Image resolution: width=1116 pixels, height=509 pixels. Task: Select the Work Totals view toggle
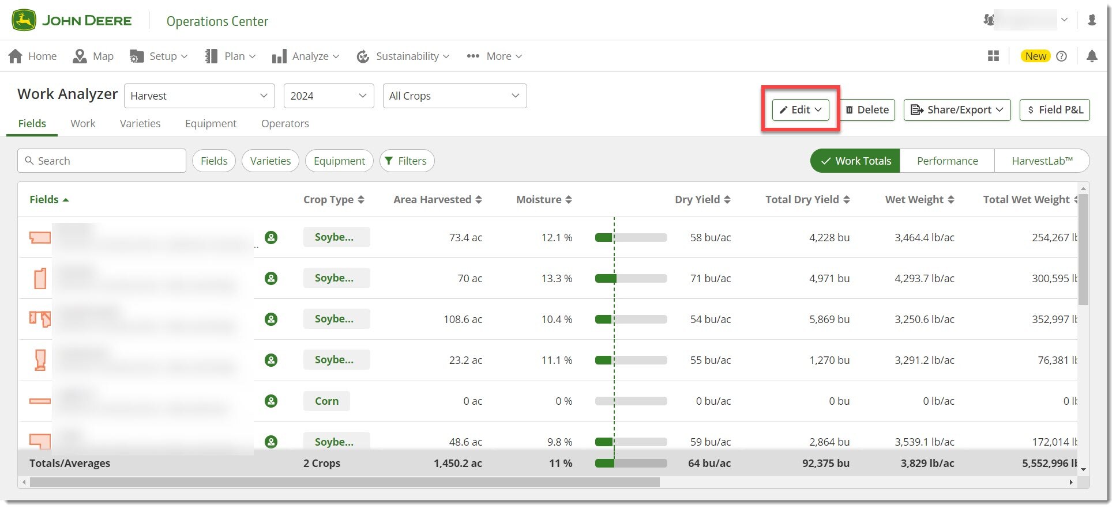855,161
